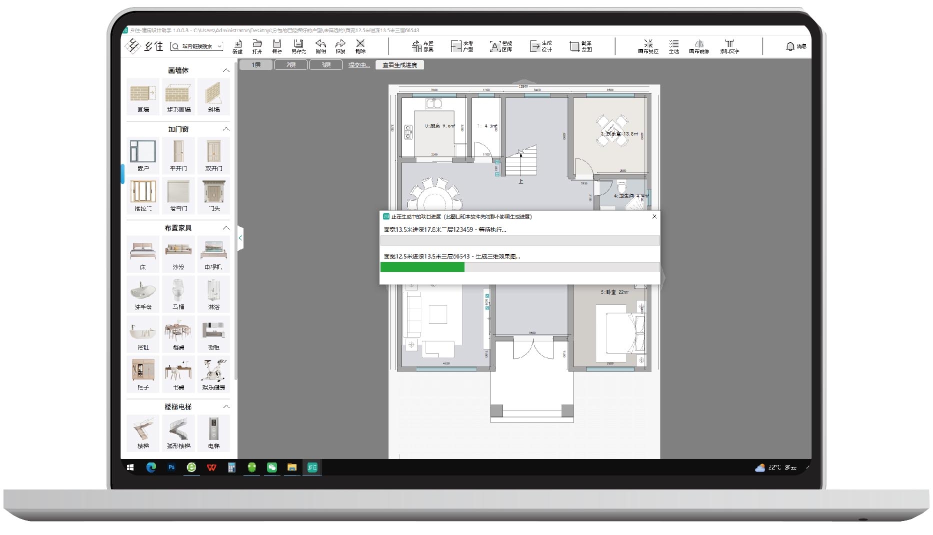Viewport: 933px width, 535px height.
Task: Open the search box dropdown arrow
Action: coord(219,46)
